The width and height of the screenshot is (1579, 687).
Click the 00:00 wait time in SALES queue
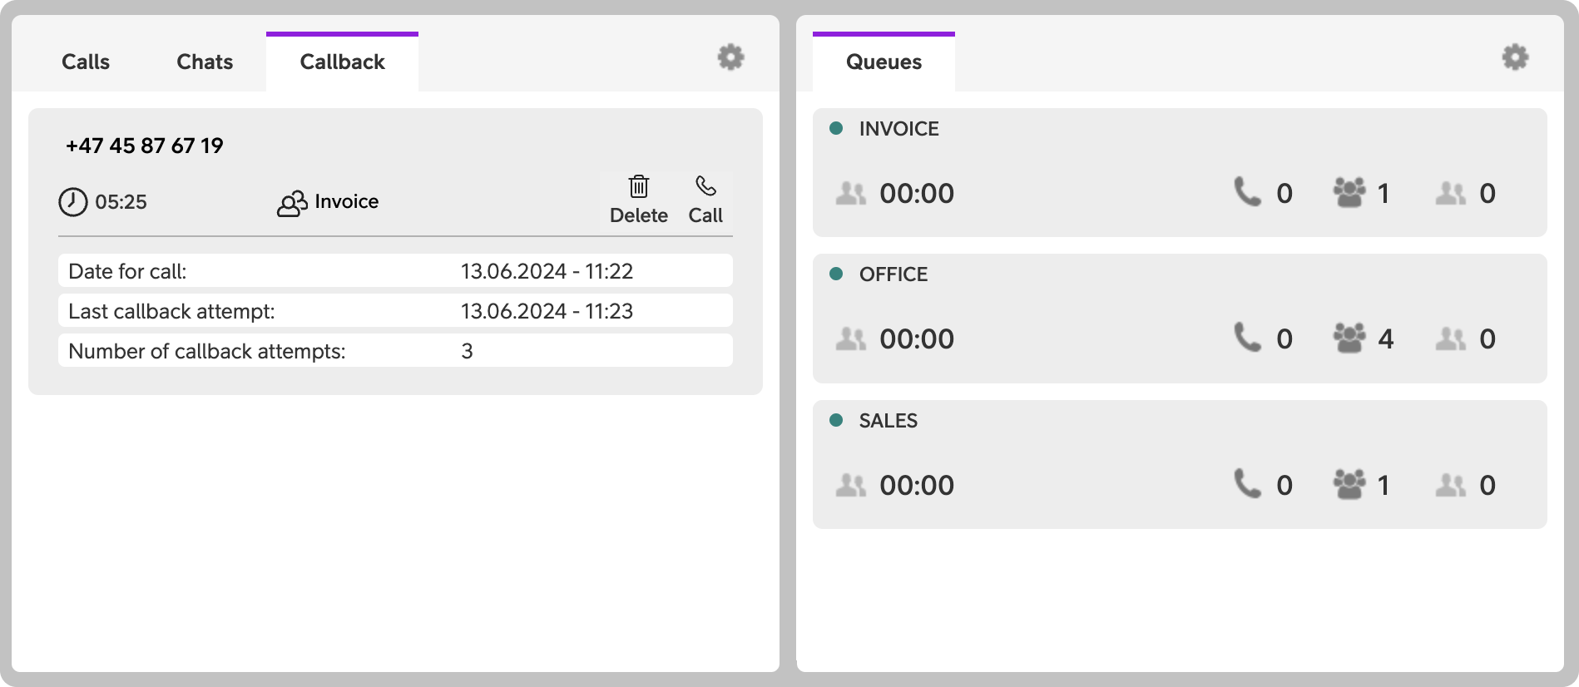917,486
